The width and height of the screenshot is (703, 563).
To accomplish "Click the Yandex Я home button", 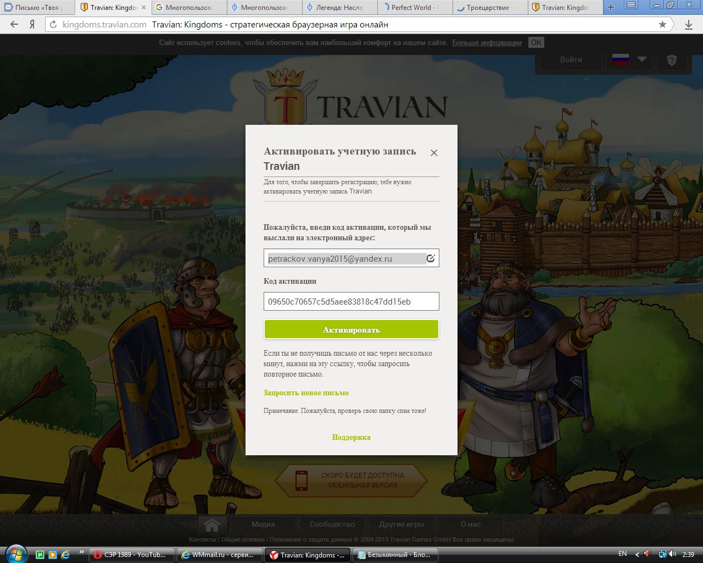I will pos(32,24).
